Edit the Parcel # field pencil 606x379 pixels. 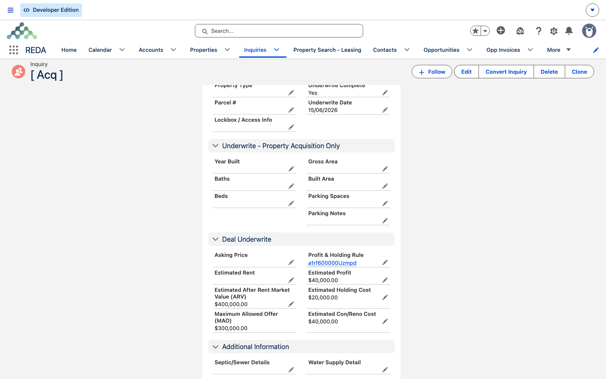click(x=291, y=110)
